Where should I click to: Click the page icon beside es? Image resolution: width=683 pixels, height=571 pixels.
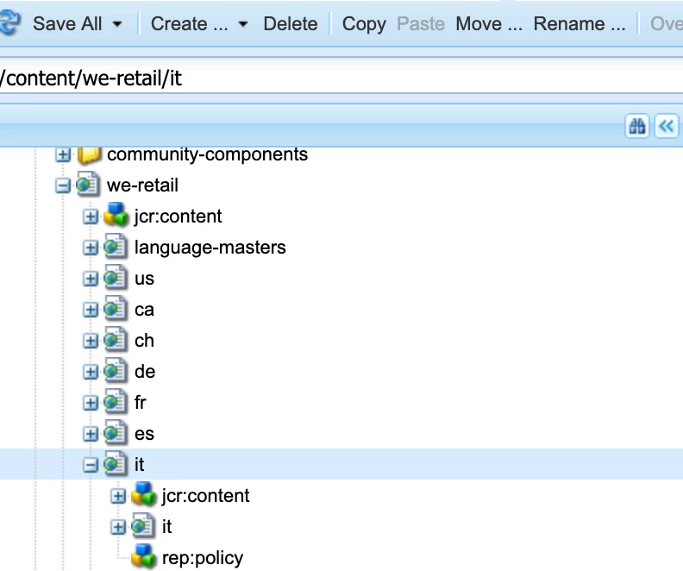[116, 433]
